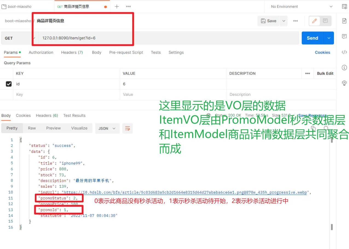Viewport: 349px width, 249px height.
Task: Select the Pretty view button
Action: [12, 128]
